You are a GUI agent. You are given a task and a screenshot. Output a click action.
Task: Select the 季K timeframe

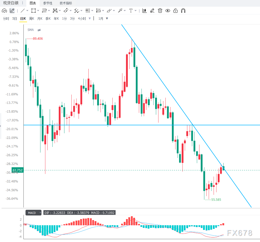pos(48,19)
